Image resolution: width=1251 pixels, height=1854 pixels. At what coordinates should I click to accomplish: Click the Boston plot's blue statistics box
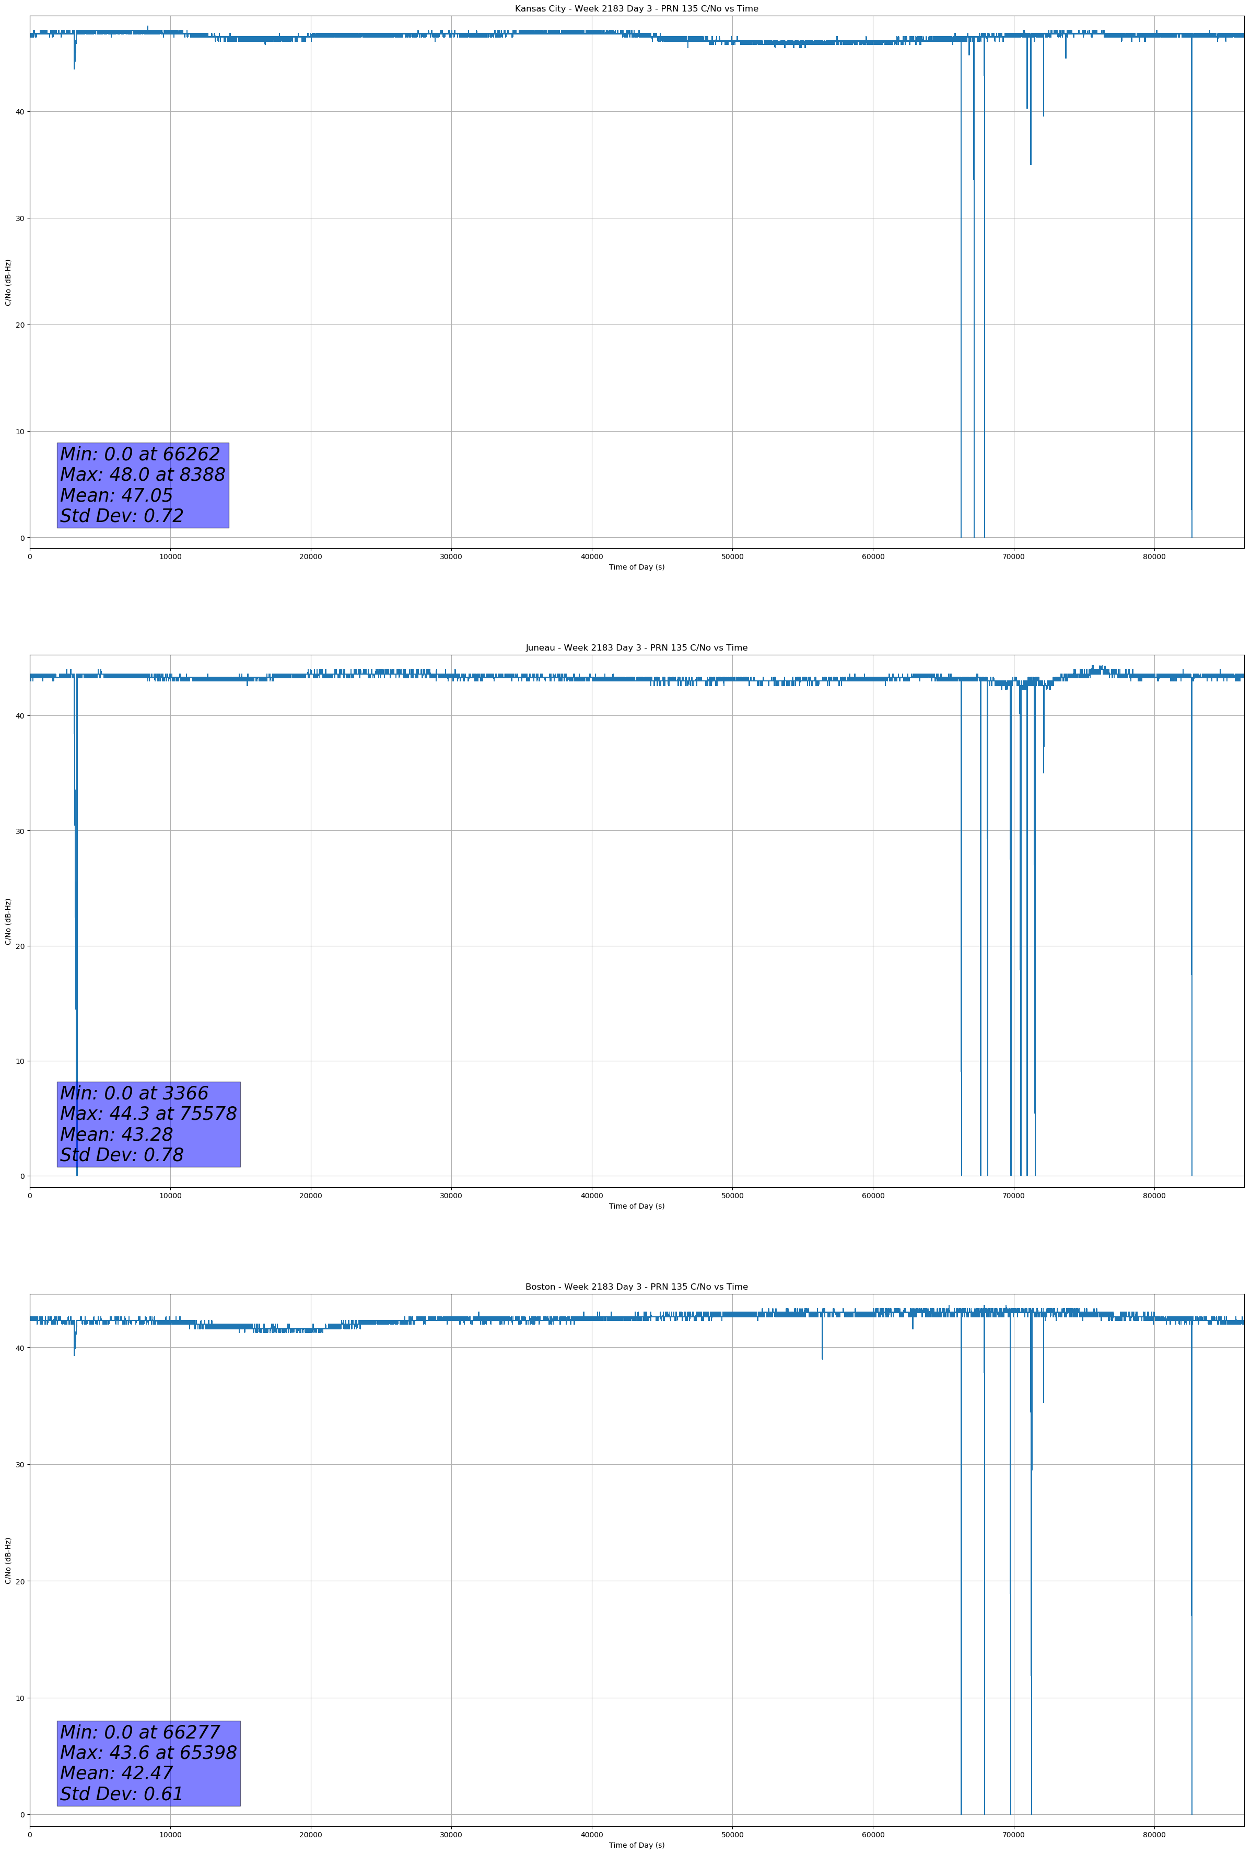(148, 1763)
